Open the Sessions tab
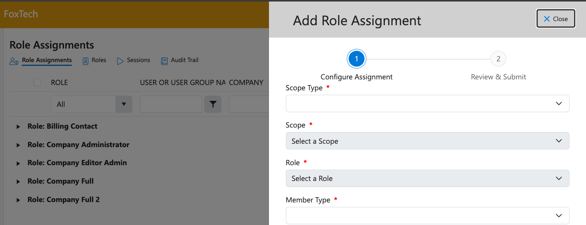The height and width of the screenshot is (225, 586). [x=138, y=60]
